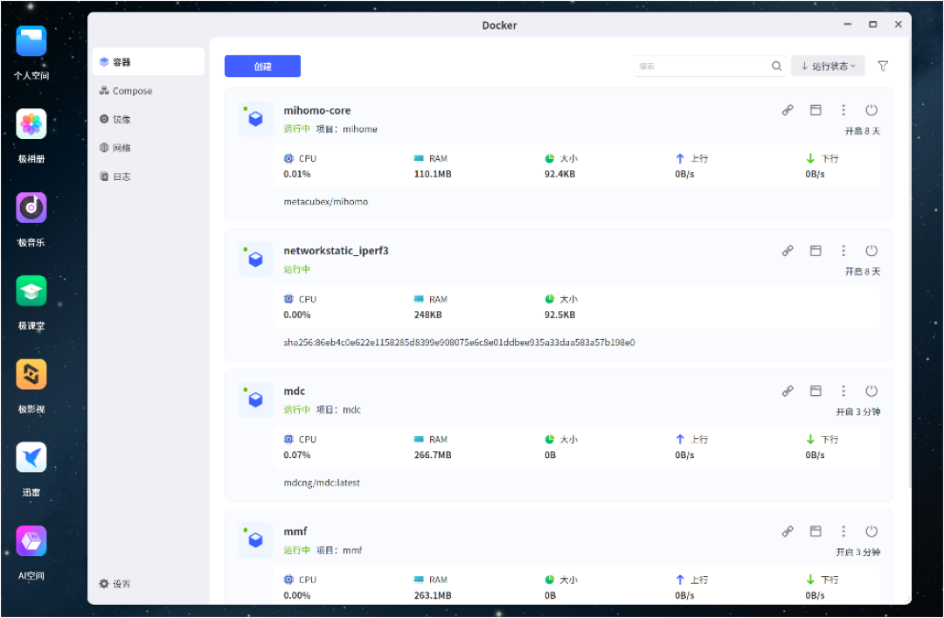Image resolution: width=944 pixels, height=618 pixels.
Task: Click the link icon on networkstatic_iperf3
Action: [x=788, y=251]
